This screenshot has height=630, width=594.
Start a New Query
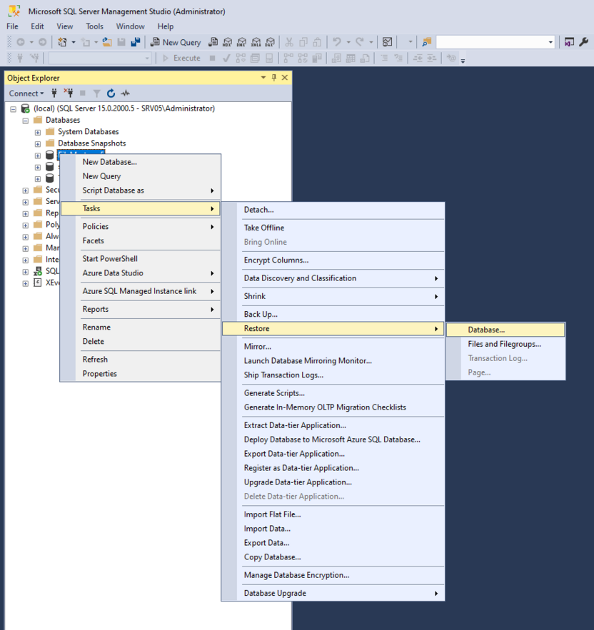click(176, 42)
